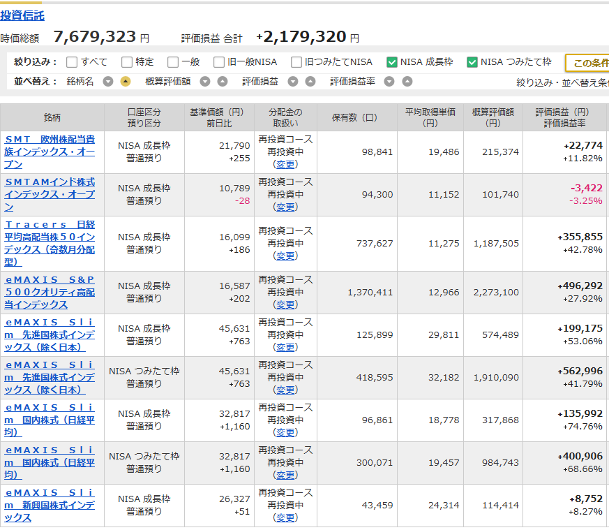
Task: Open eMAXIS Slim 先進国株式 NISA 成長枠 fund link
Action: point(50,334)
